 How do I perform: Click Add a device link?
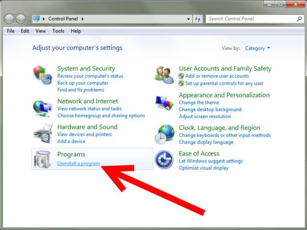point(71,141)
